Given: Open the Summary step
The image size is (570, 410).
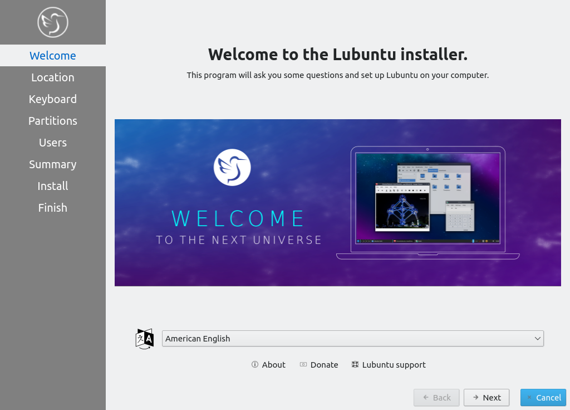Looking at the screenshot, I should (53, 164).
